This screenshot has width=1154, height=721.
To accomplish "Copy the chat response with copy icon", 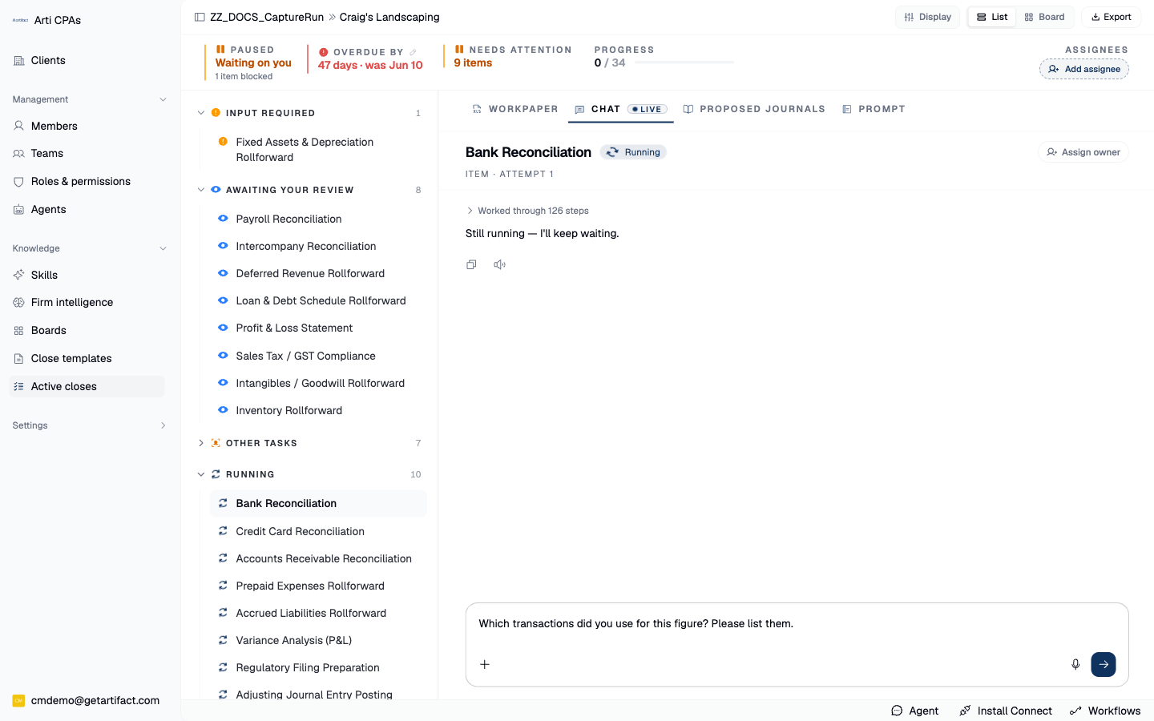I will pyautogui.click(x=471, y=264).
